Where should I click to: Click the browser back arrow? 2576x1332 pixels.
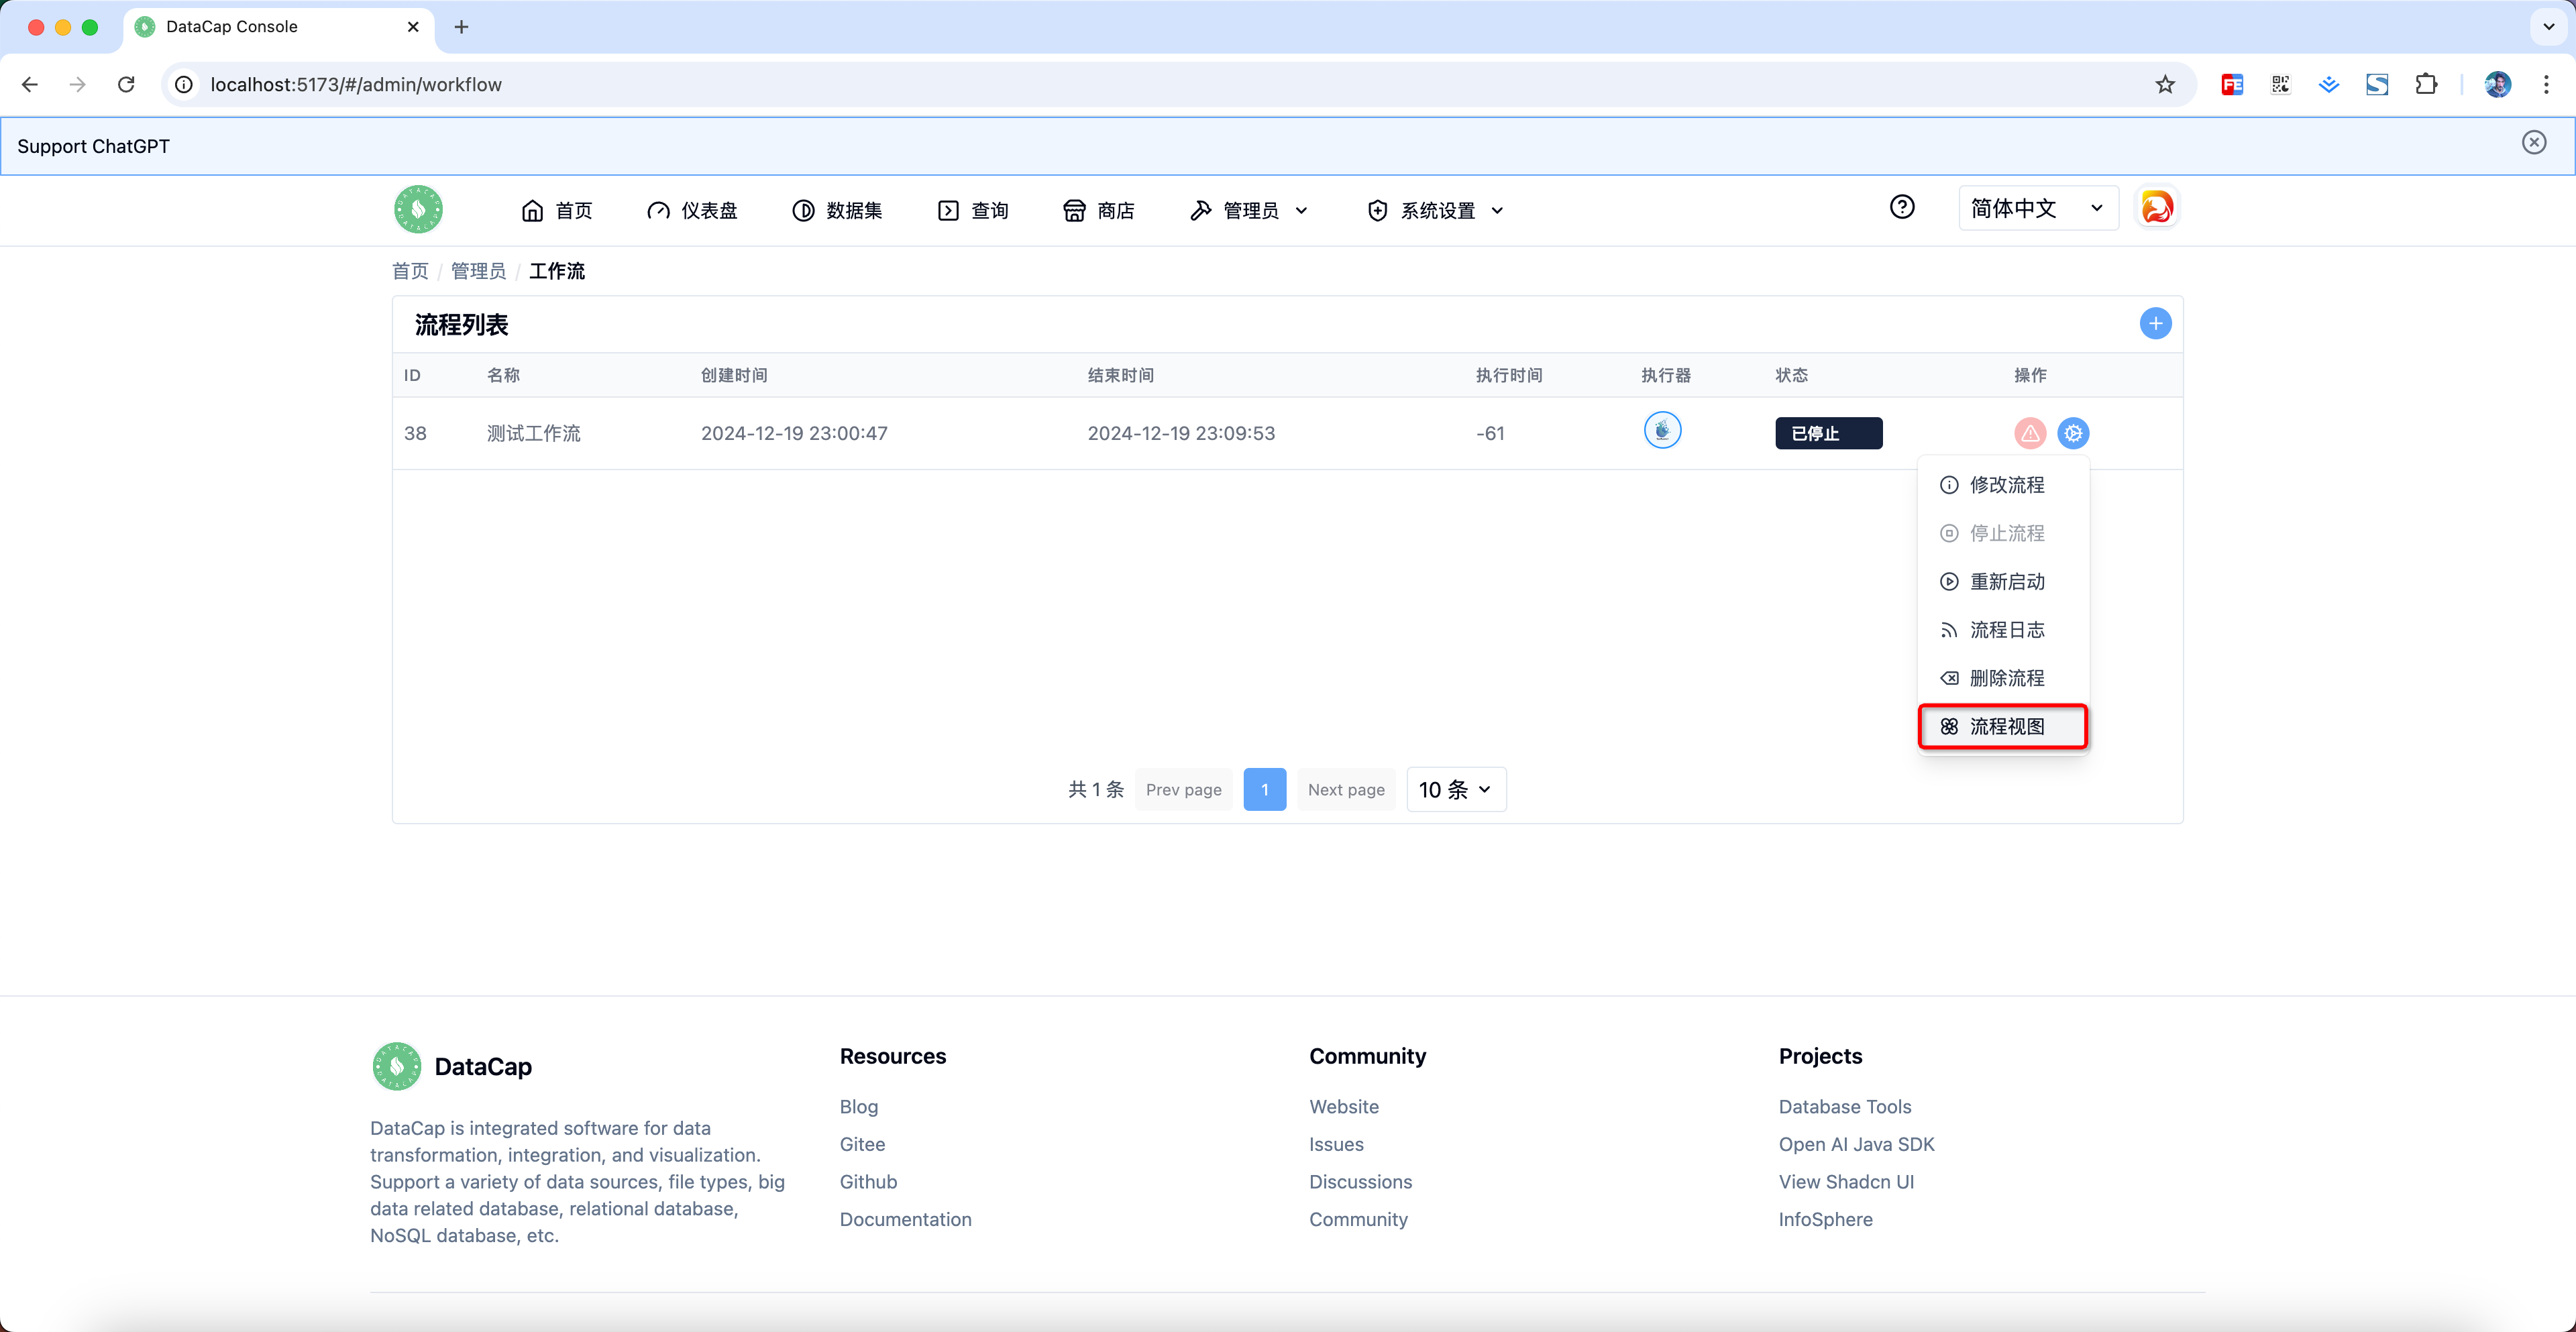point(30,84)
